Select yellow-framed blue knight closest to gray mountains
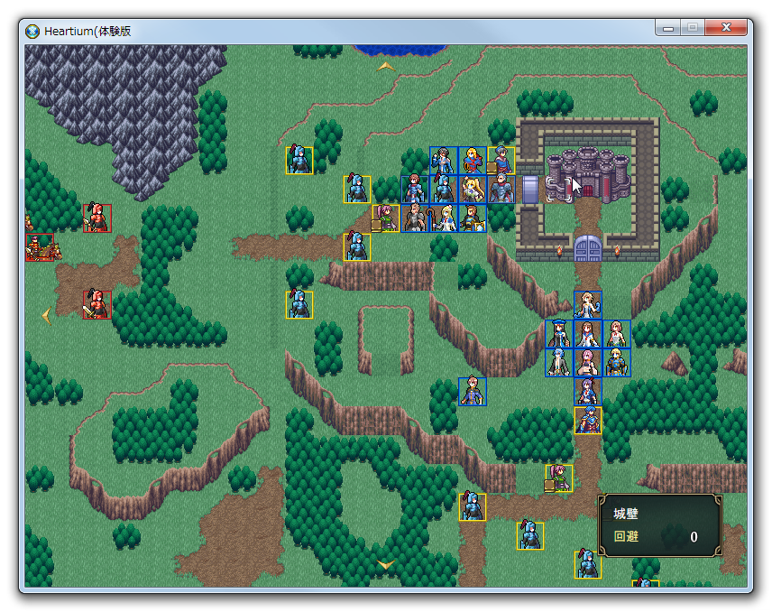The image size is (772, 612). [299, 161]
